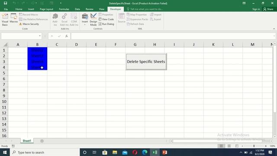Switch to the Review tab

pos(90,9)
